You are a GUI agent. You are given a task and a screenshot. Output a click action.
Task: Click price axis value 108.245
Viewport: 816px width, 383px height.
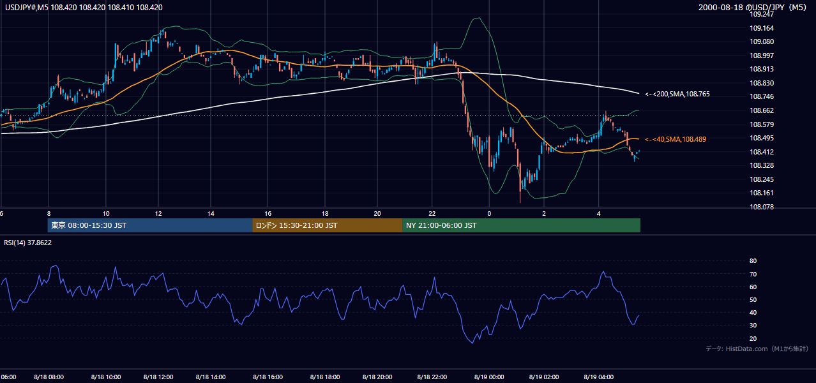pos(763,179)
